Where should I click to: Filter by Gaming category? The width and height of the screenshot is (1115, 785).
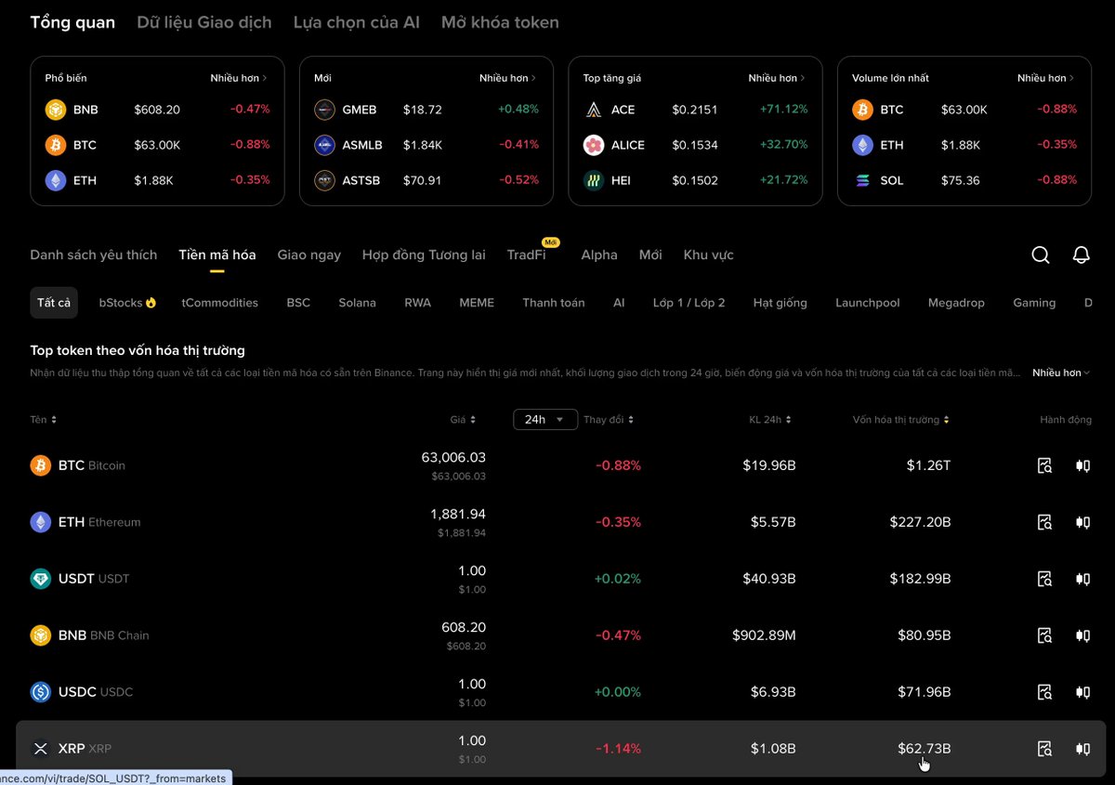click(1034, 303)
